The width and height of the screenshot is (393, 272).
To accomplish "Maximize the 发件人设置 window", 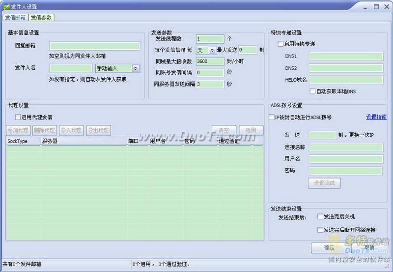I will coord(376,6).
